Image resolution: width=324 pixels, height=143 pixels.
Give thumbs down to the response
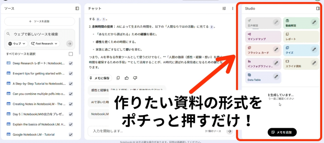(135, 78)
